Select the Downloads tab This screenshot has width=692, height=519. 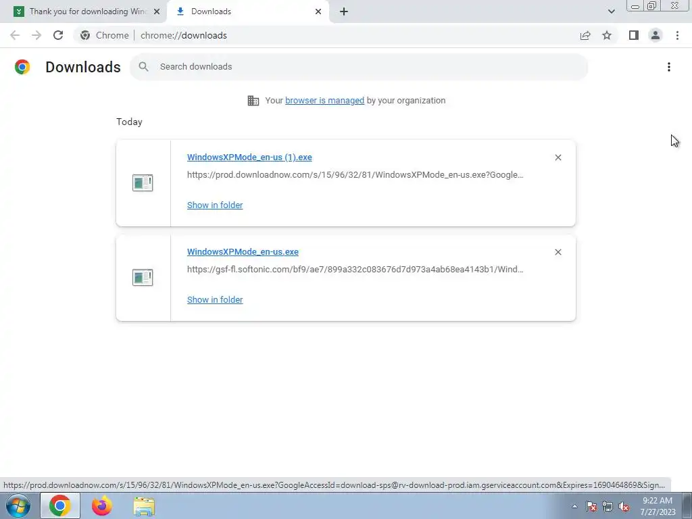click(x=248, y=11)
